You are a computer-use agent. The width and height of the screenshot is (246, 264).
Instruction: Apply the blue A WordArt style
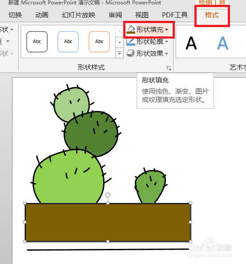click(x=223, y=43)
